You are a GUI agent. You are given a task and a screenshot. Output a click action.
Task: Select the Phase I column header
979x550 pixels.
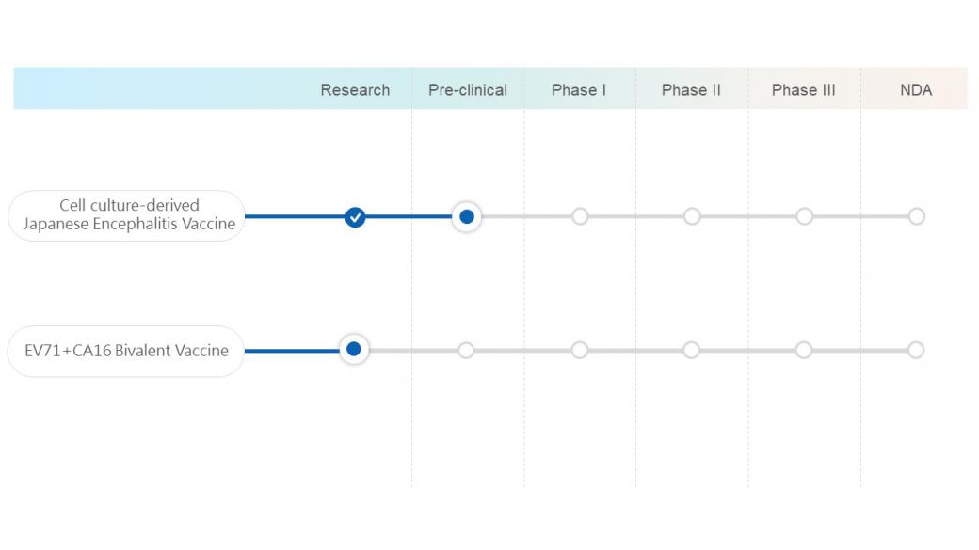coord(579,90)
